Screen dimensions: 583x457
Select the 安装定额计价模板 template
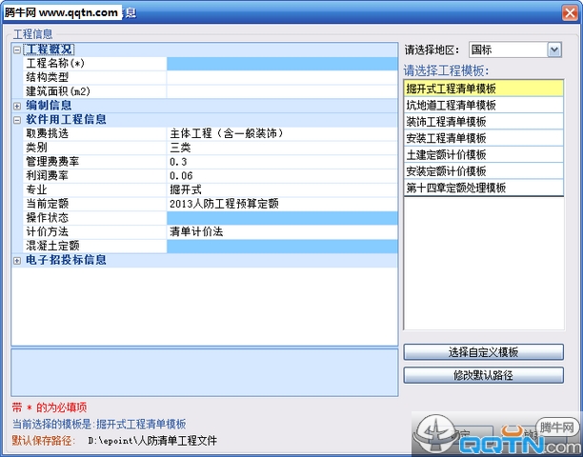tap(483, 171)
